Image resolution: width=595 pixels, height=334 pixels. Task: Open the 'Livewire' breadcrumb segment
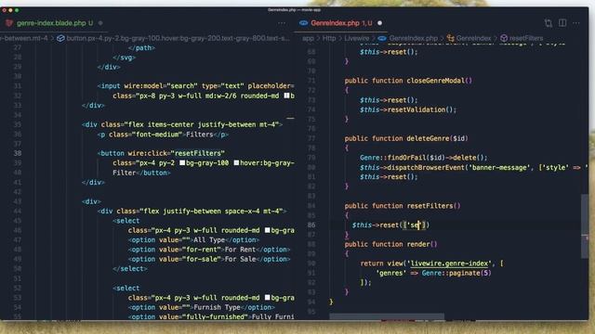point(357,38)
